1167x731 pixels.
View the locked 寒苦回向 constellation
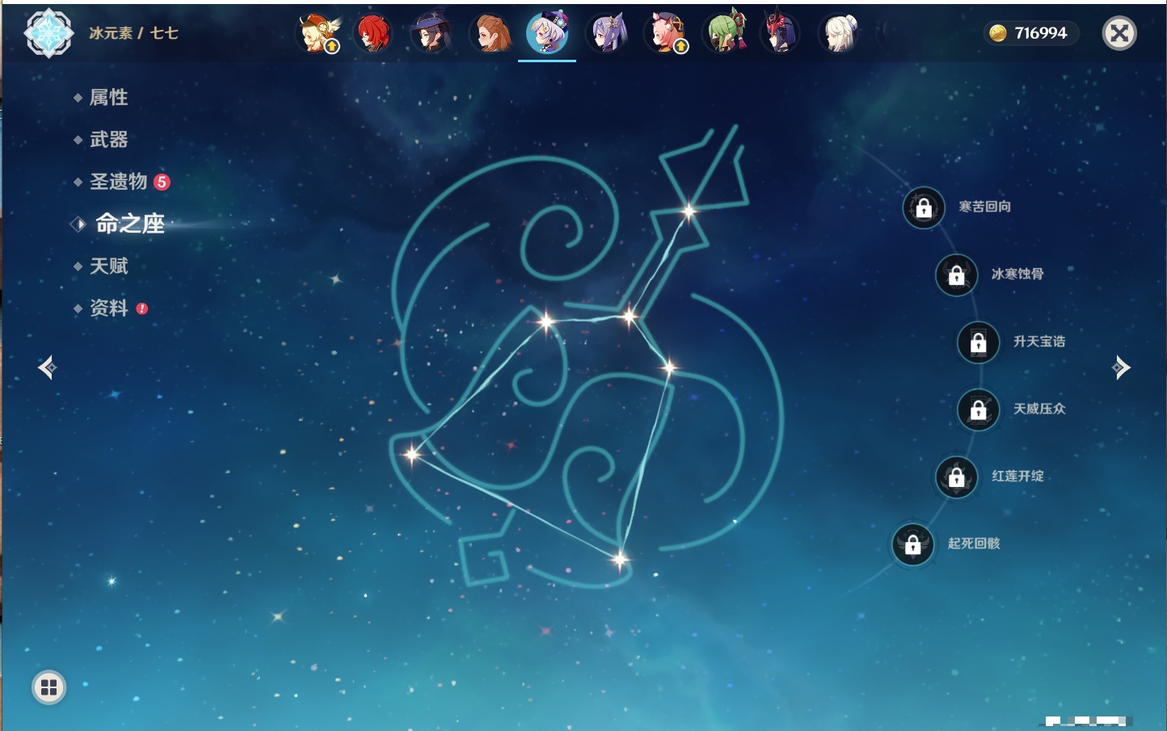point(924,208)
